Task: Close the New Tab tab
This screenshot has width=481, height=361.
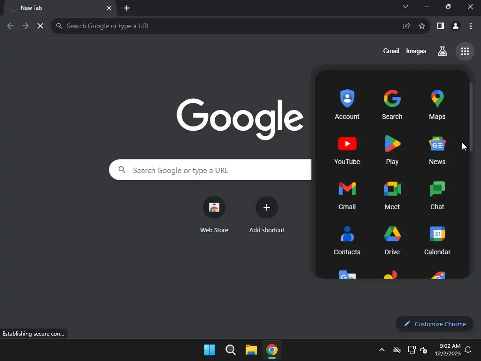Action: coord(109,8)
